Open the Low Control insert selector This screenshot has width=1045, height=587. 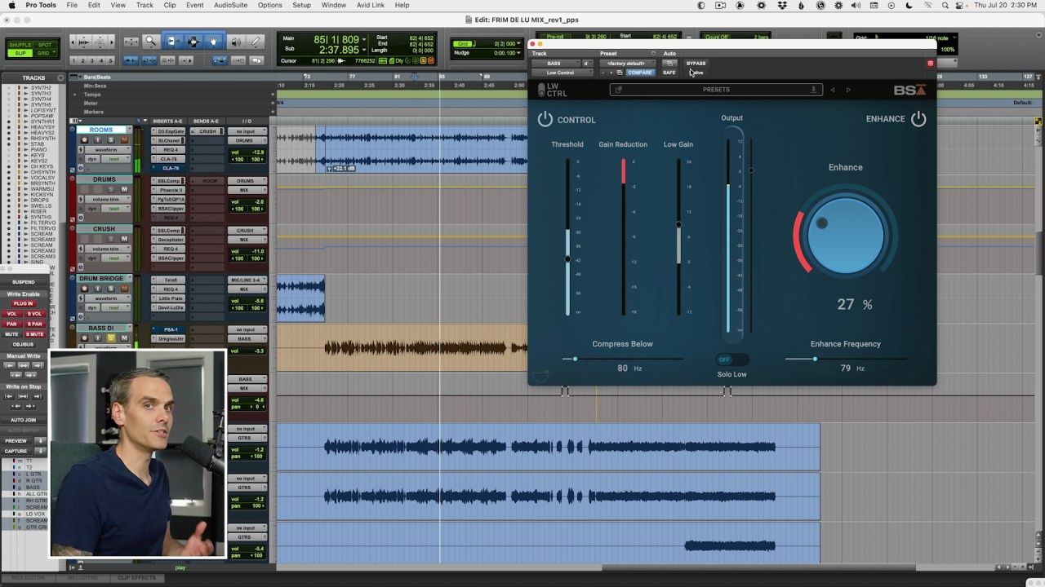click(563, 73)
